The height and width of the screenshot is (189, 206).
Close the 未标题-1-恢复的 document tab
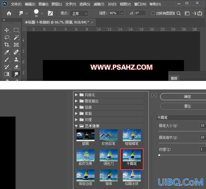92,22
